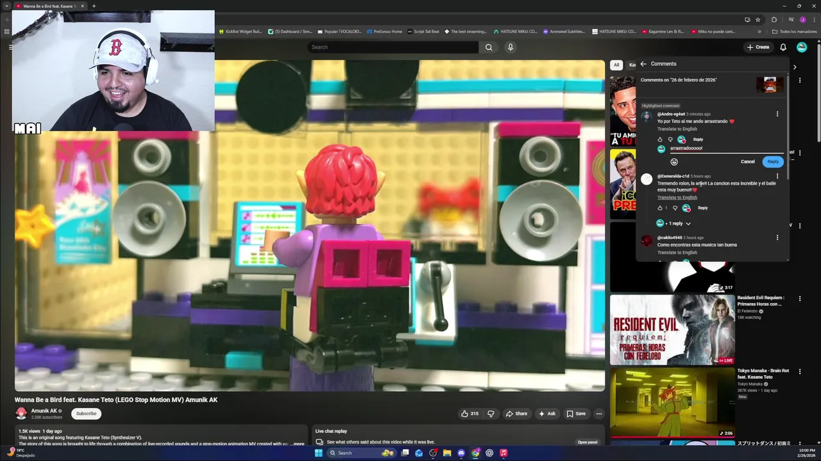Open File Explorer from the taskbar
This screenshot has height=461, width=821.
[447, 453]
